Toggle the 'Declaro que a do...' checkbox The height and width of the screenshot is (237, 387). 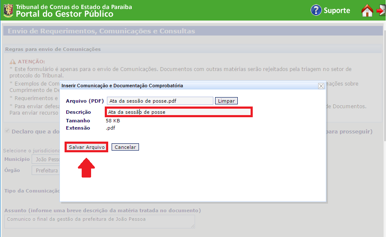coord(7,131)
